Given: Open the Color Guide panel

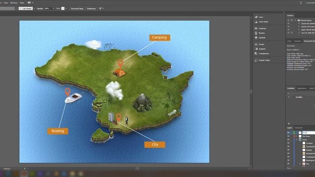Looking at the screenshot, I should pos(261,22).
